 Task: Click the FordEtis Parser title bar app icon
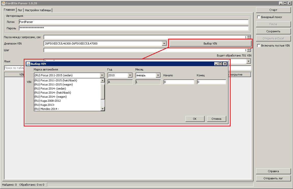[x=3, y=3]
